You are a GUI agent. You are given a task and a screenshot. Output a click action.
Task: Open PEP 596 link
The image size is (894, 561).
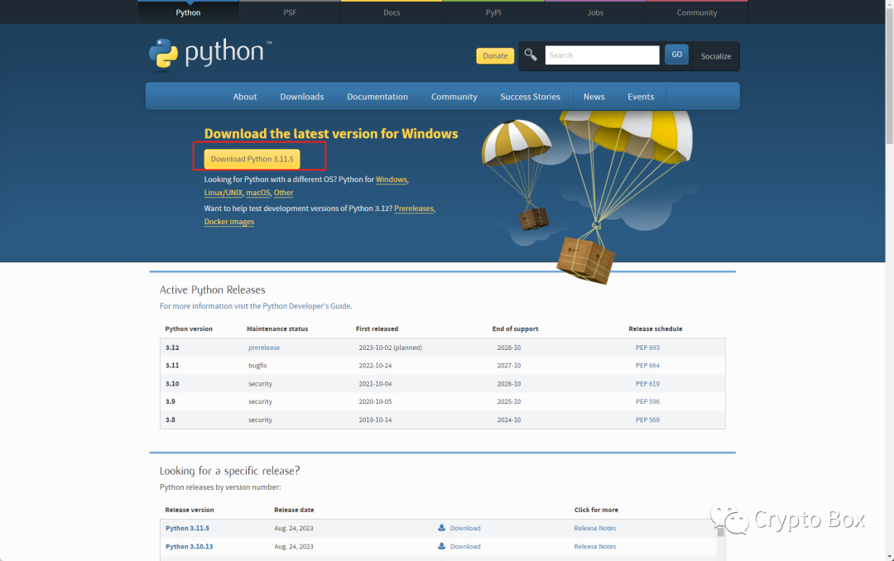[x=647, y=401]
